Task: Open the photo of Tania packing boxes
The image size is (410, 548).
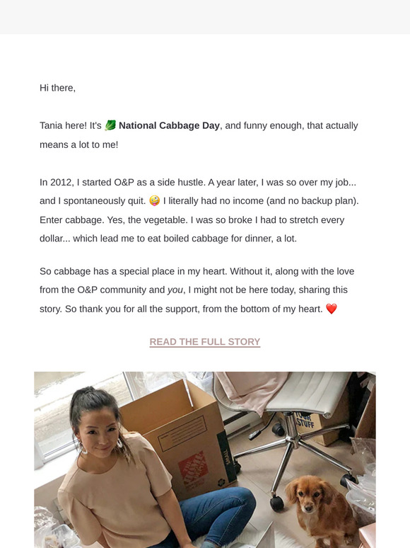Action: (205, 459)
